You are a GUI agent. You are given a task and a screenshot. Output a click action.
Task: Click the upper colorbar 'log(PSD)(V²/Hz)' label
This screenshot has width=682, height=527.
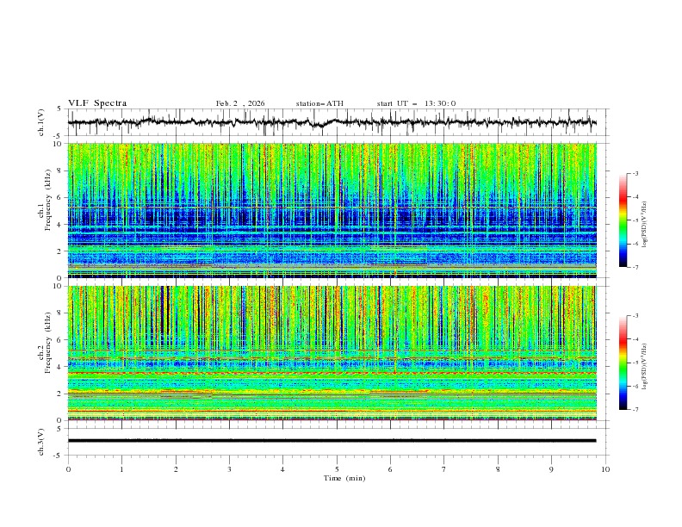click(644, 225)
